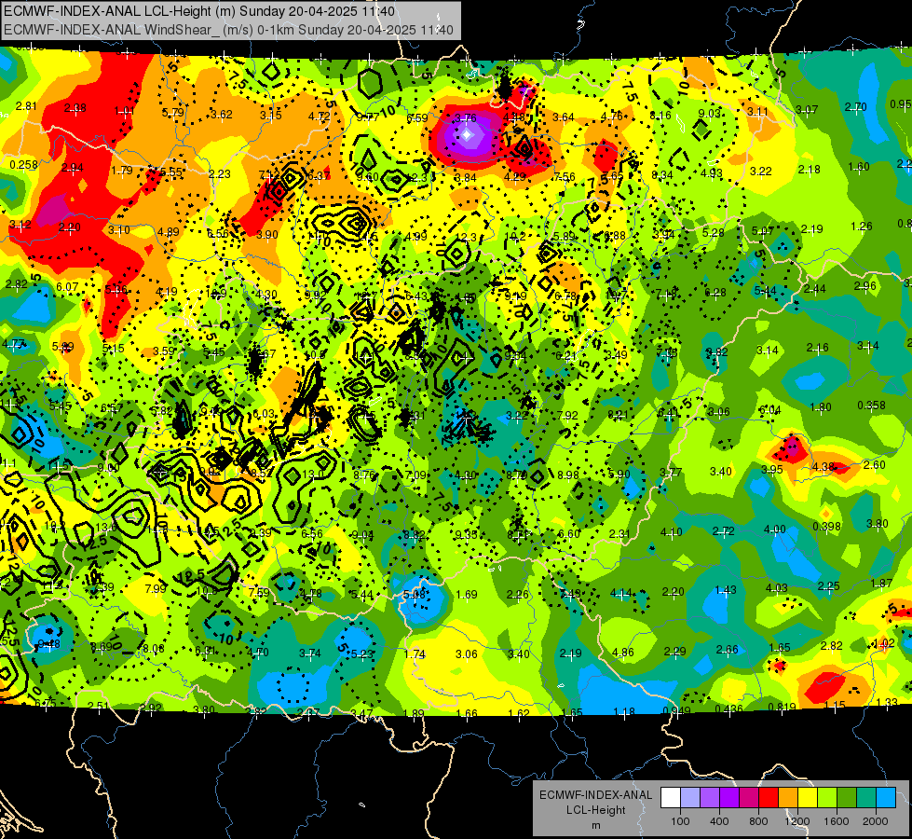Click the legend's LCL-Height label
The width and height of the screenshot is (912, 839).
pyautogui.click(x=595, y=810)
